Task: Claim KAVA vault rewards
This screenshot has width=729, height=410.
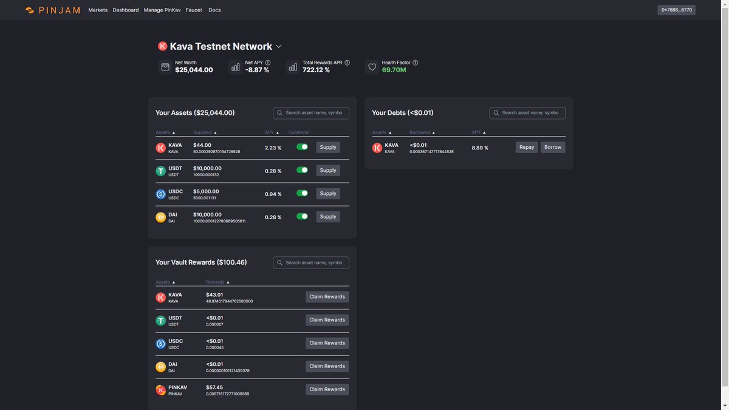Action: [x=327, y=297]
